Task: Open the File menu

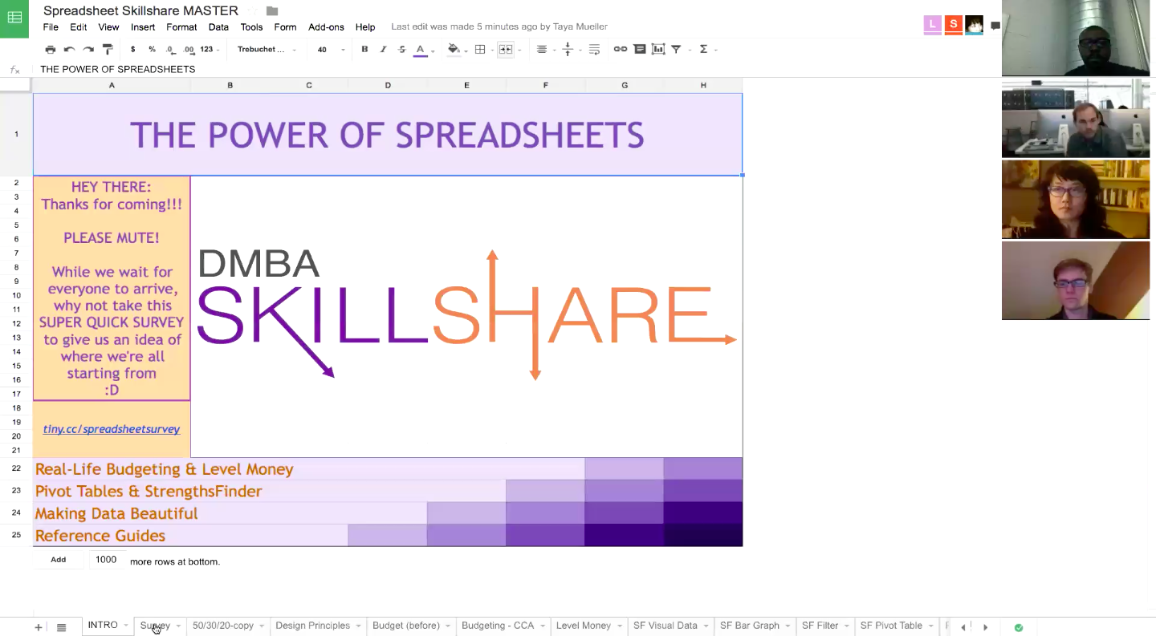Action: pyautogui.click(x=51, y=27)
